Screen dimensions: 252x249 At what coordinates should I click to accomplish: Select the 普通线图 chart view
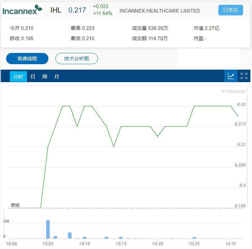(x=27, y=58)
